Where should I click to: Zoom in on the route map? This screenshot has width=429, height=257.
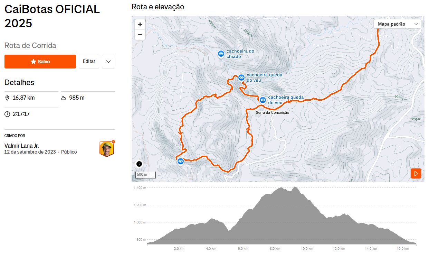click(x=140, y=25)
